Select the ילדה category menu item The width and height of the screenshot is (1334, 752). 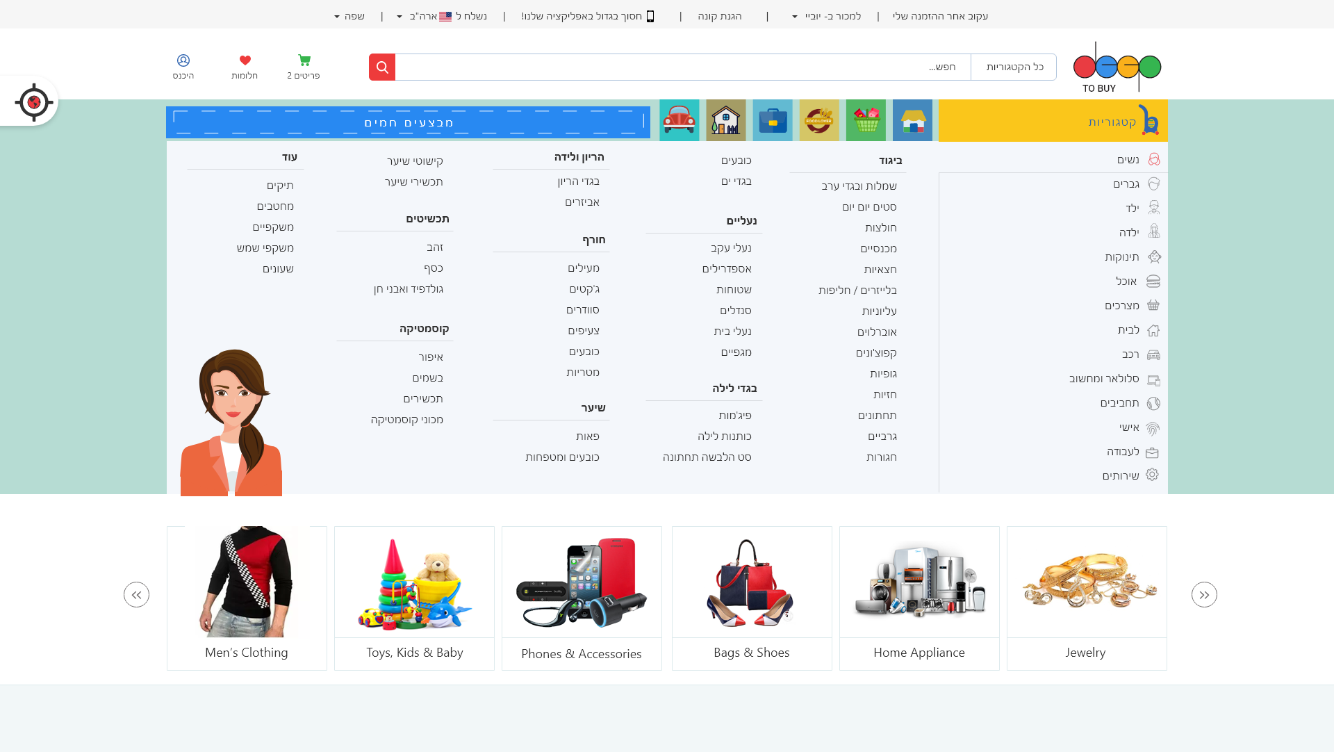click(1129, 232)
